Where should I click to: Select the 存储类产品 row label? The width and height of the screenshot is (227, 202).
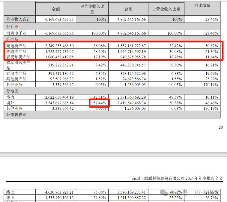pyautogui.click(x=16, y=73)
